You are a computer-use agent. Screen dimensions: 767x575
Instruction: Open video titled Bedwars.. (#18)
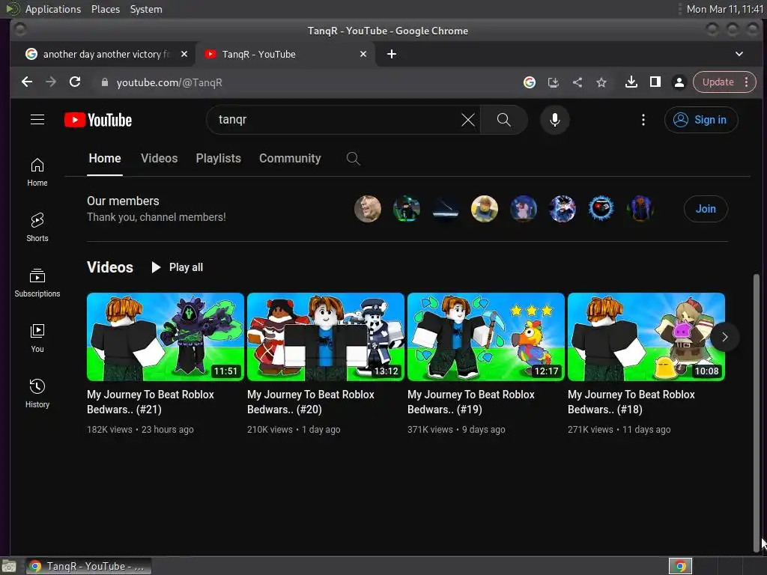631,402
